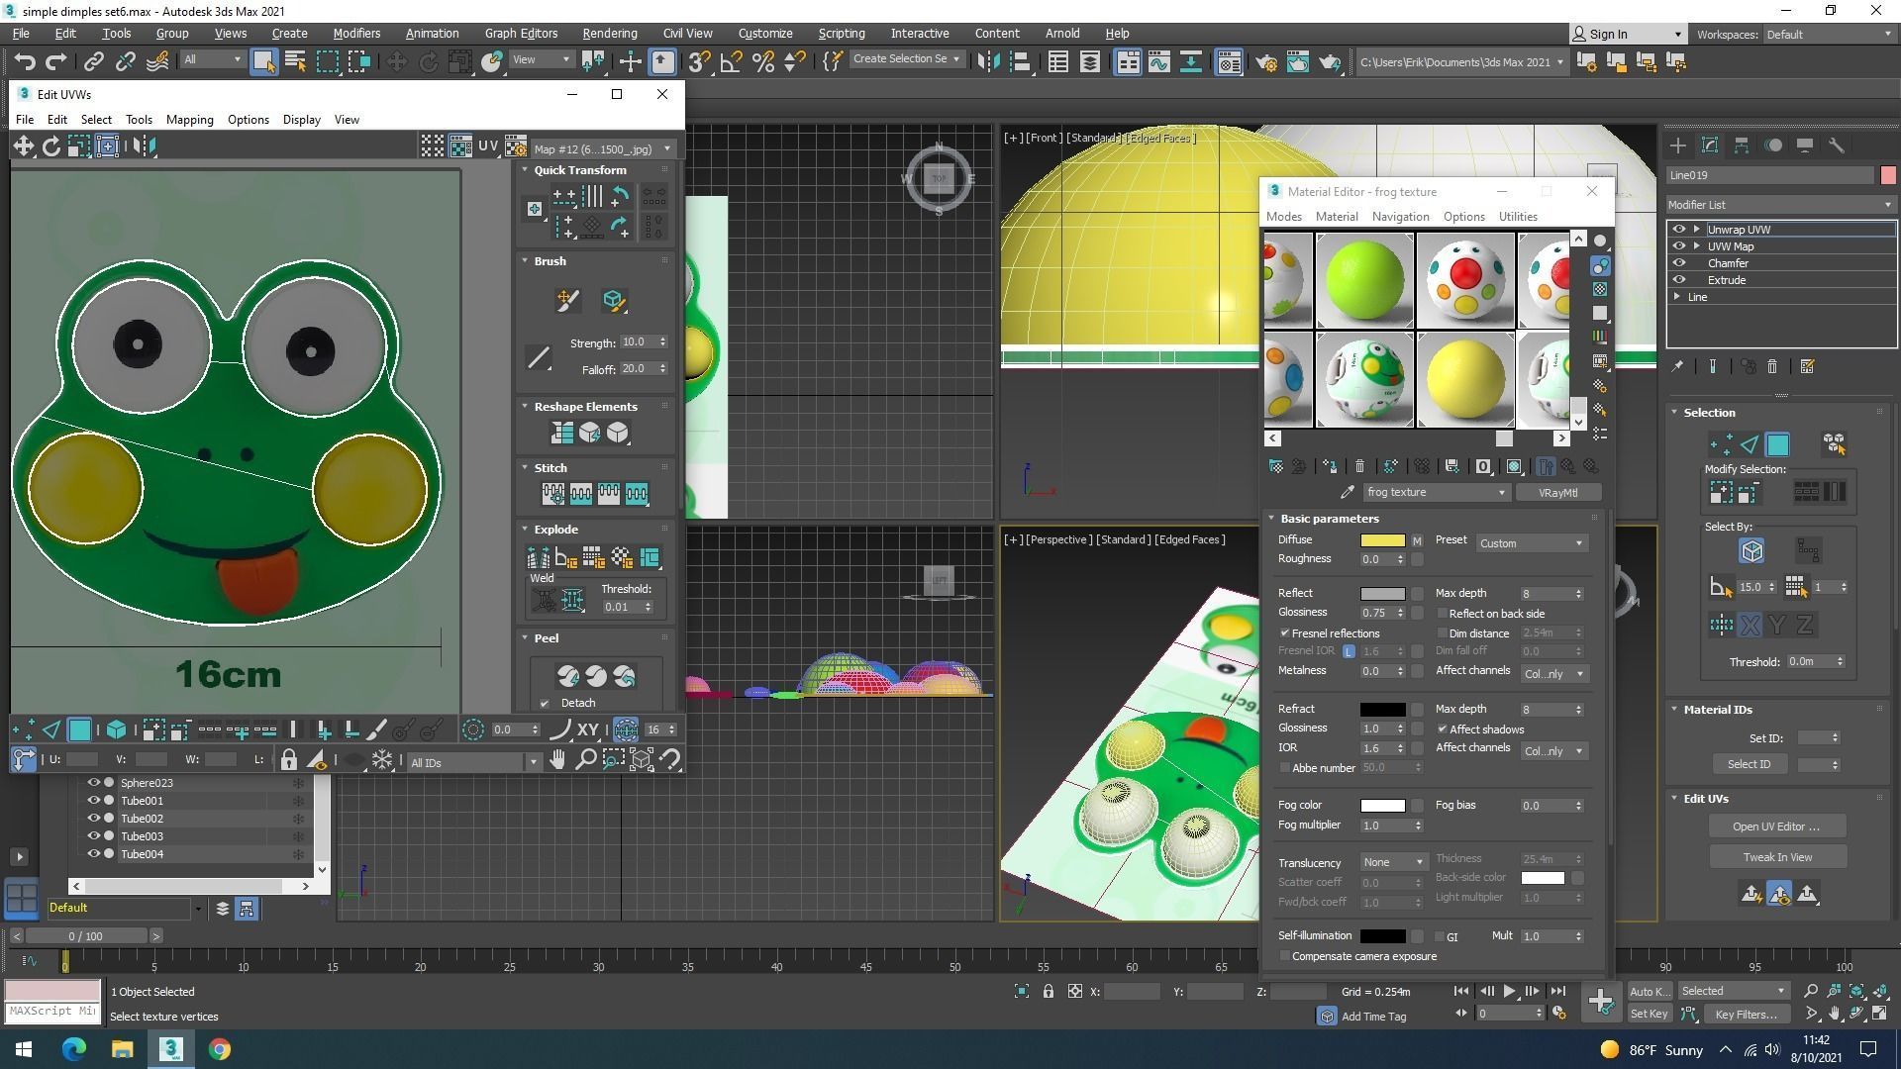
Task: Enable Compensate camera exposure checkbox
Action: 1284,956
